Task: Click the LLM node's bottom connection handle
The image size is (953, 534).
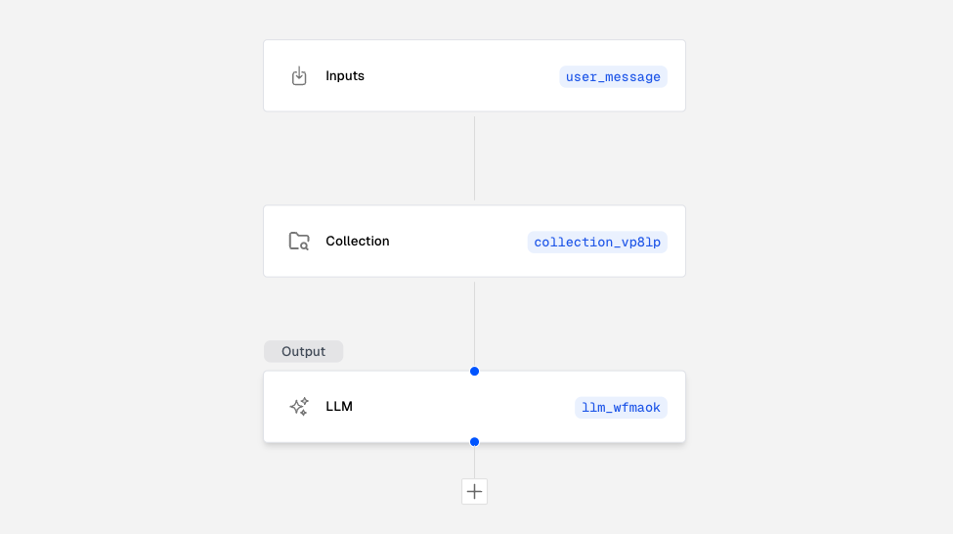Action: click(x=474, y=442)
